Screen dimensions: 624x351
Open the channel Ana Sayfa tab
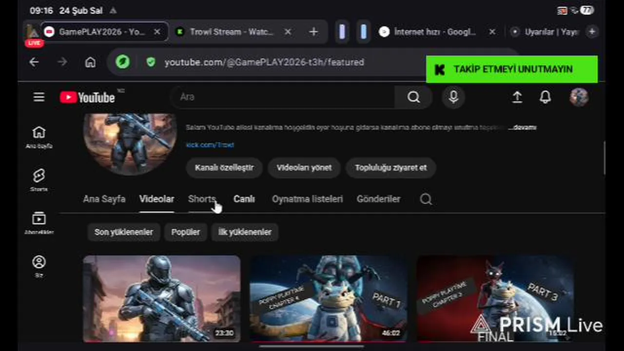coord(104,199)
